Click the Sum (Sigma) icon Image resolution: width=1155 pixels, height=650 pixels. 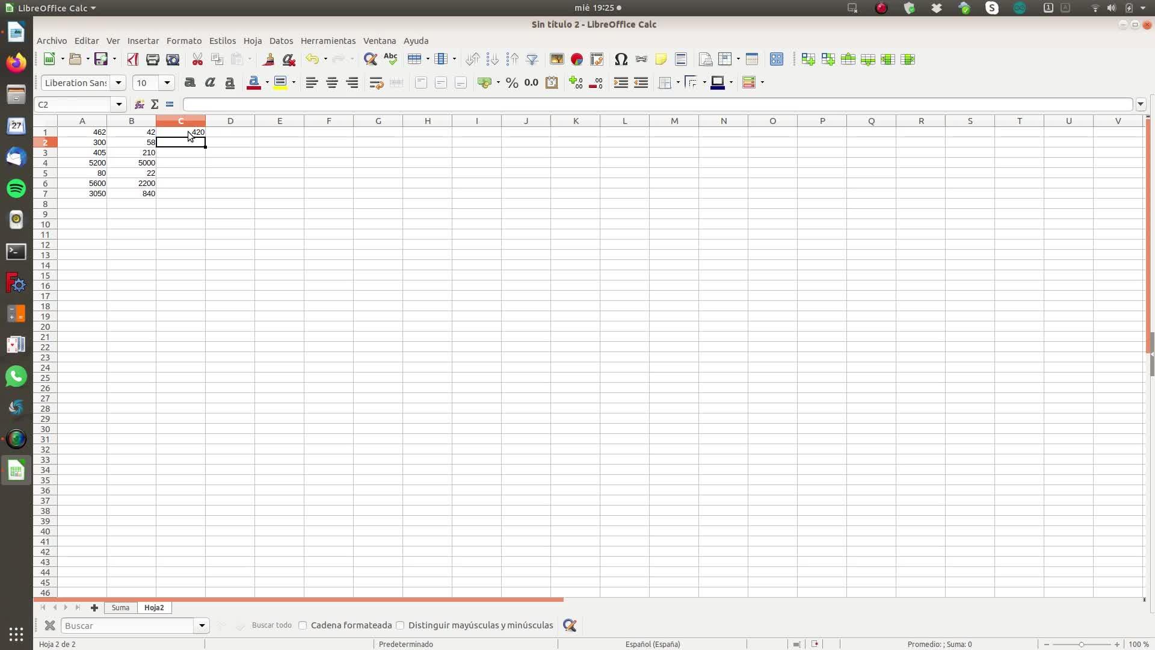tap(155, 104)
